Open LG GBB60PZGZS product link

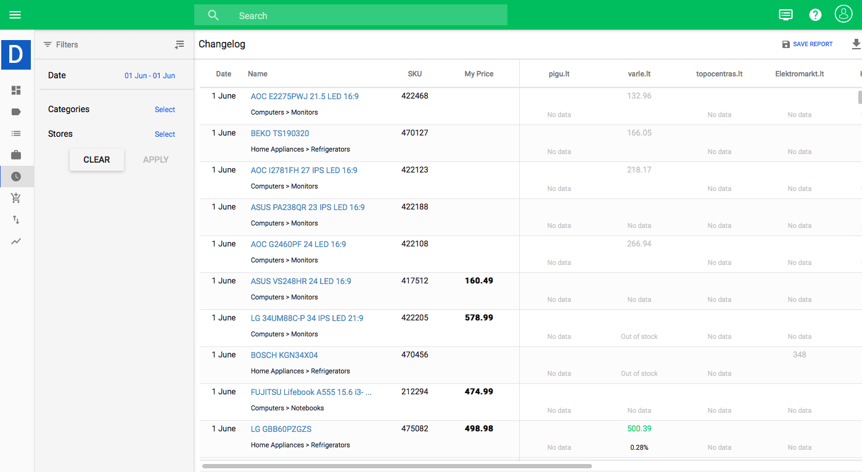pyautogui.click(x=281, y=429)
